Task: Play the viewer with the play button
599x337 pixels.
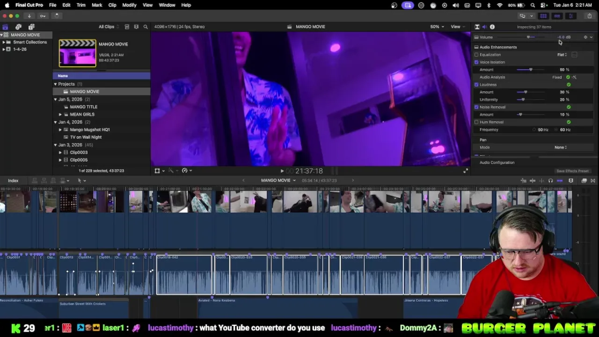Action: tap(282, 171)
